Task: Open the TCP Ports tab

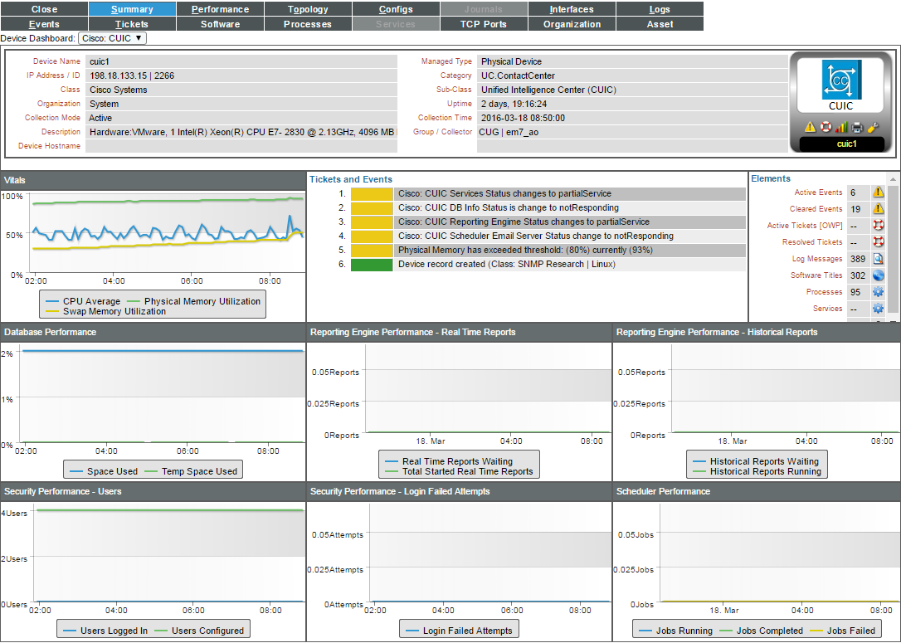Action: [x=484, y=24]
